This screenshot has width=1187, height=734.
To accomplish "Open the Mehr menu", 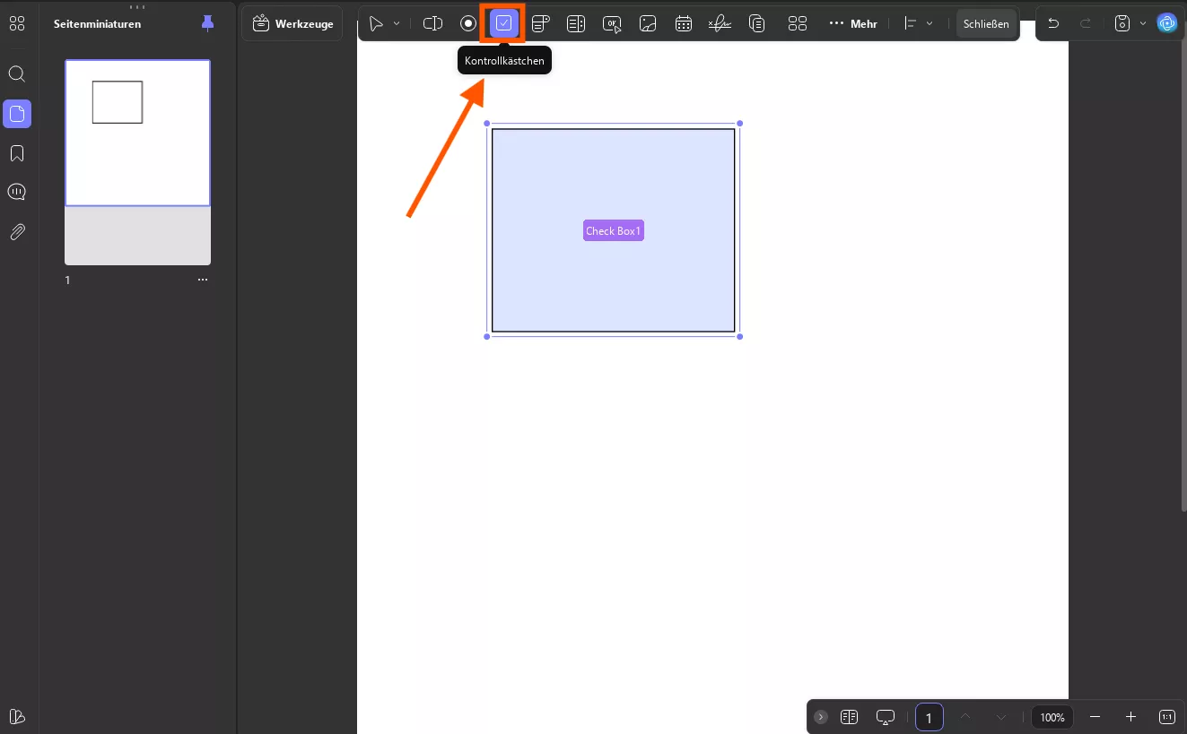I will click(x=853, y=24).
